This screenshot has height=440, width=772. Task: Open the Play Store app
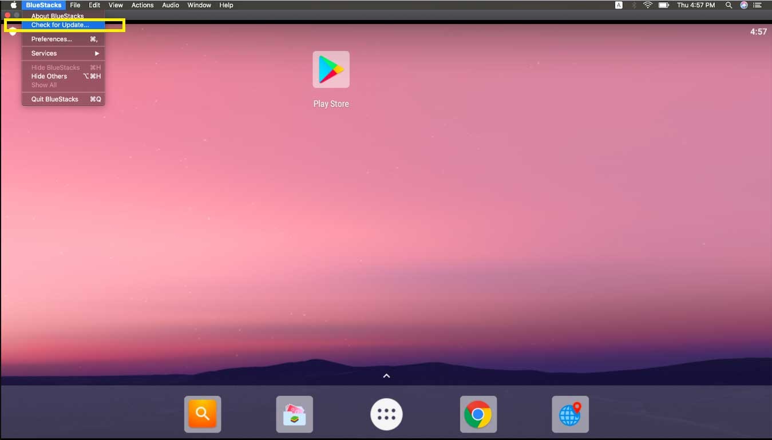point(331,69)
